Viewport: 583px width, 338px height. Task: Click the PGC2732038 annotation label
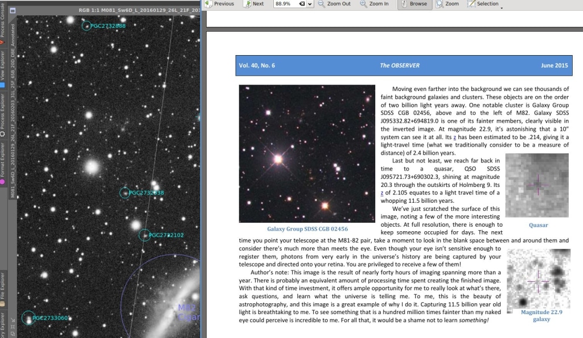tap(146, 193)
